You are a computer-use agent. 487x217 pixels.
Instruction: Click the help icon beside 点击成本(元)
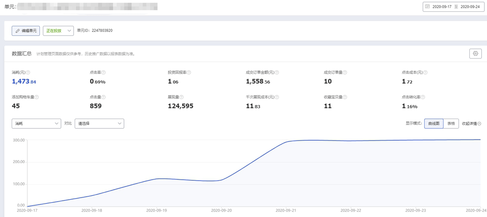pyautogui.click(x=426, y=73)
